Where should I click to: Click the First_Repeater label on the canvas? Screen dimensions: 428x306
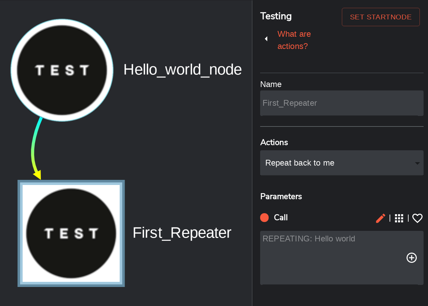(x=182, y=233)
